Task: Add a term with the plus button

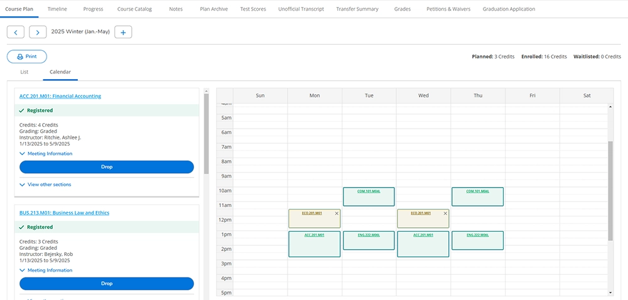Action: point(123,32)
